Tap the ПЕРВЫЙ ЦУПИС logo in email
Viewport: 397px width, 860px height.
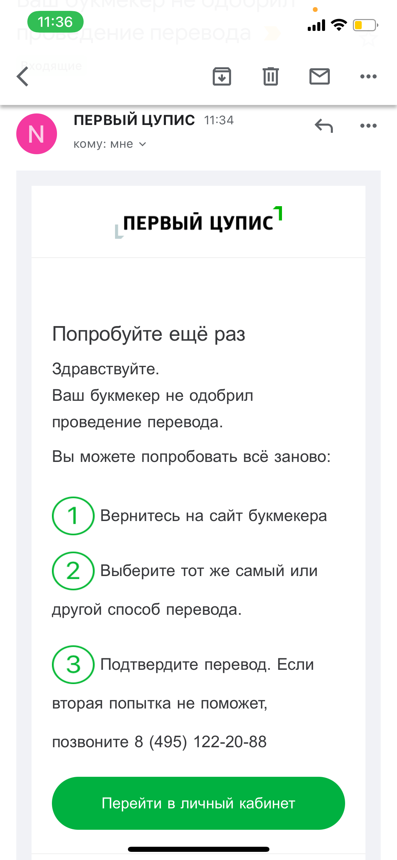coord(198,222)
